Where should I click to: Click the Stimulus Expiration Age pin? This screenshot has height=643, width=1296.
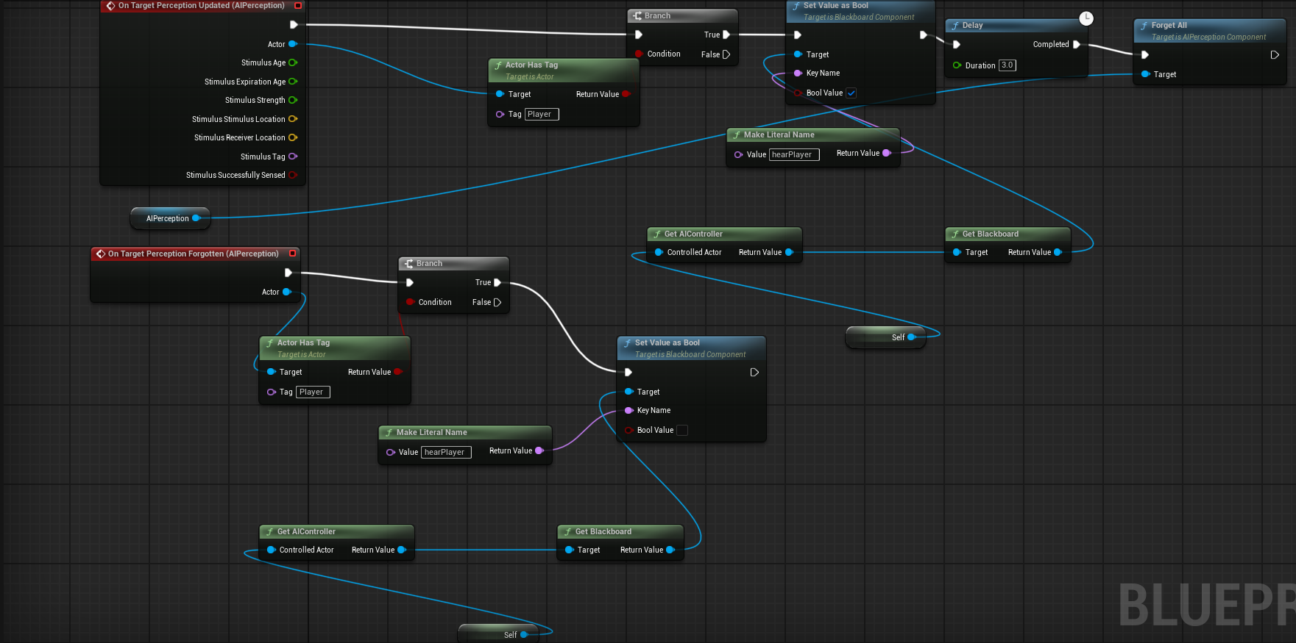click(293, 82)
